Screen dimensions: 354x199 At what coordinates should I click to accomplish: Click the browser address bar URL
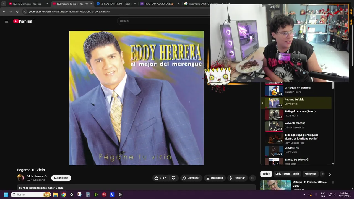pos(69,12)
